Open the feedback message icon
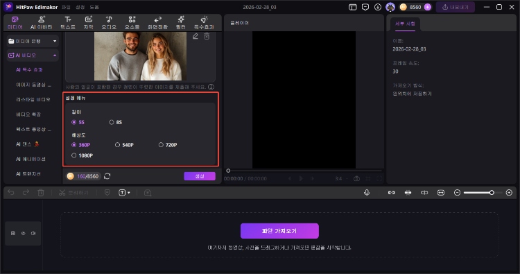The height and width of the screenshot is (274, 520). [365, 7]
